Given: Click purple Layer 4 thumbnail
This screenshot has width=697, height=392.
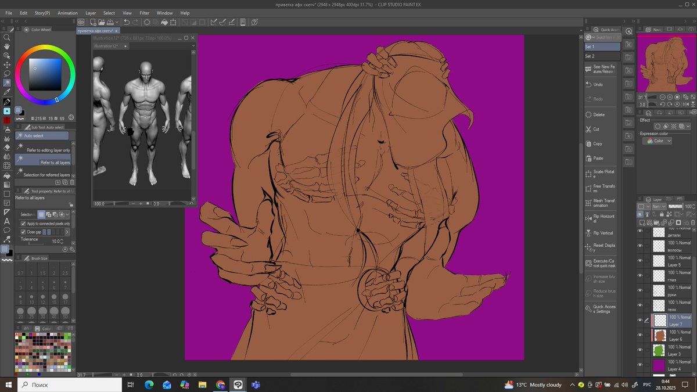Looking at the screenshot, I should click(x=659, y=365).
